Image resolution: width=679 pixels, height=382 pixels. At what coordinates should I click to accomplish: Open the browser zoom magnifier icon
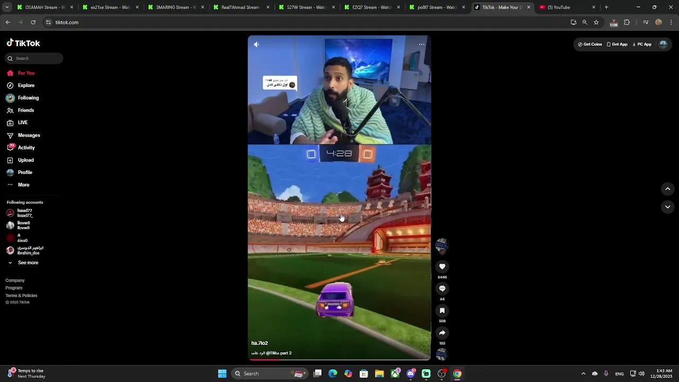coord(585,22)
